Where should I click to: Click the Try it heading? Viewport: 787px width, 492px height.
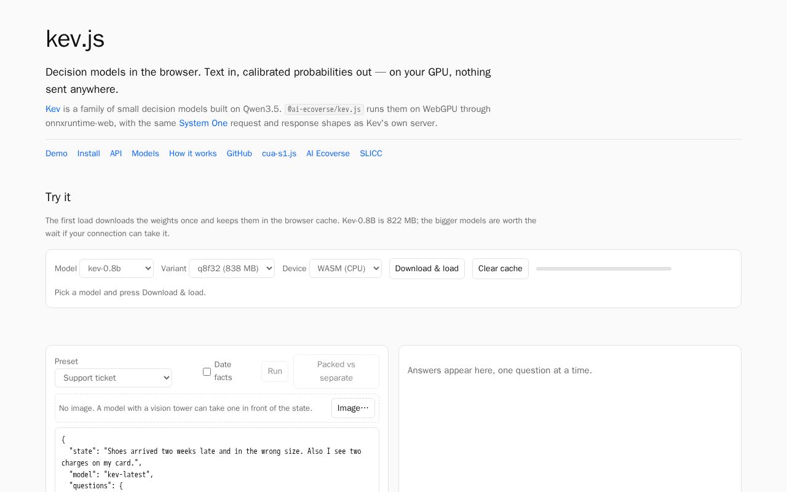58,197
